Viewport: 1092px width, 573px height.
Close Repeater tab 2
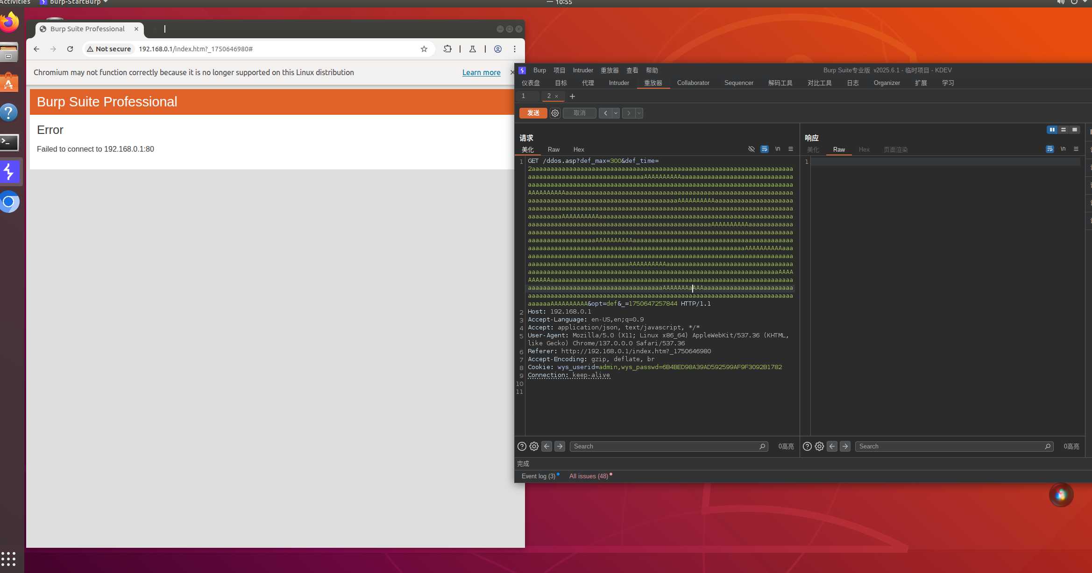[556, 96]
